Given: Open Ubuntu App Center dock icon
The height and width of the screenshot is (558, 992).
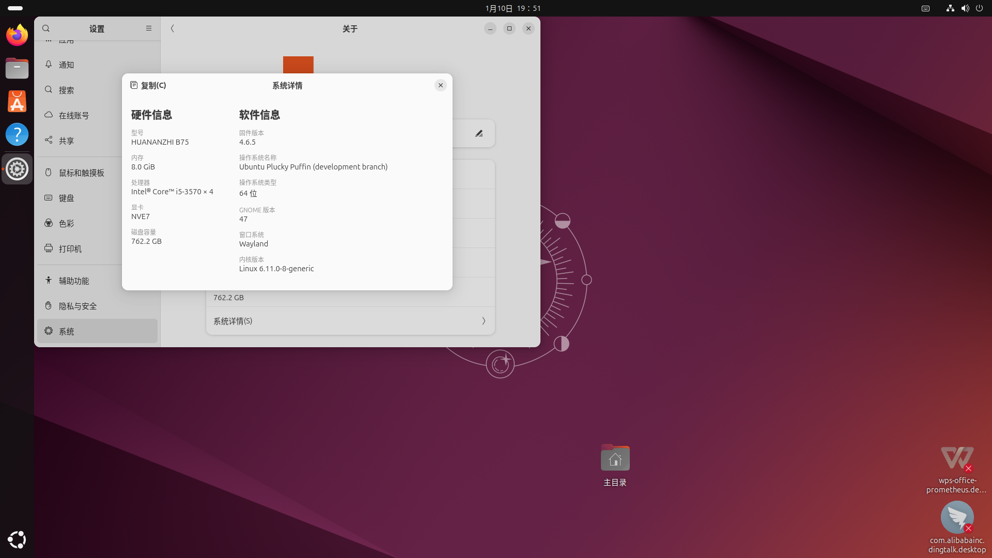Looking at the screenshot, I should pos(17,101).
